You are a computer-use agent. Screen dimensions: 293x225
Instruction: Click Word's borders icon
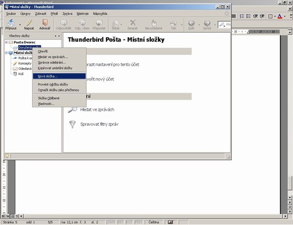click(x=270, y=16)
